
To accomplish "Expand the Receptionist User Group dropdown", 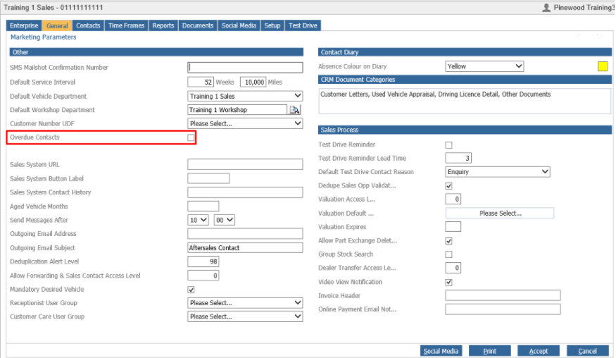I will pos(245,303).
